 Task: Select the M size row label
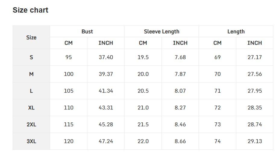pos(31,74)
